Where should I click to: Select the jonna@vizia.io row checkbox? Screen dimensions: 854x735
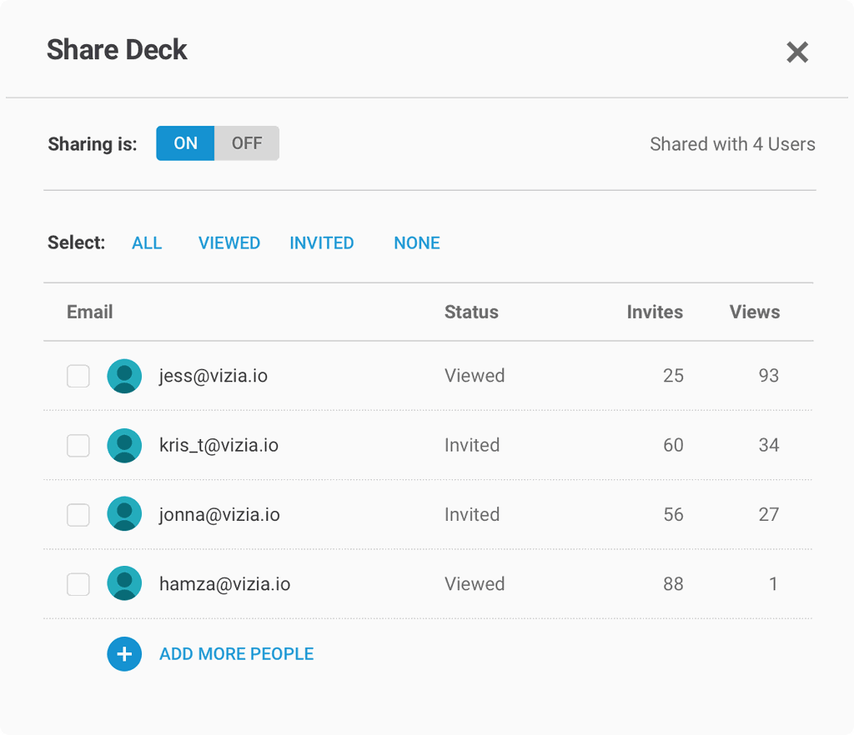(x=78, y=515)
